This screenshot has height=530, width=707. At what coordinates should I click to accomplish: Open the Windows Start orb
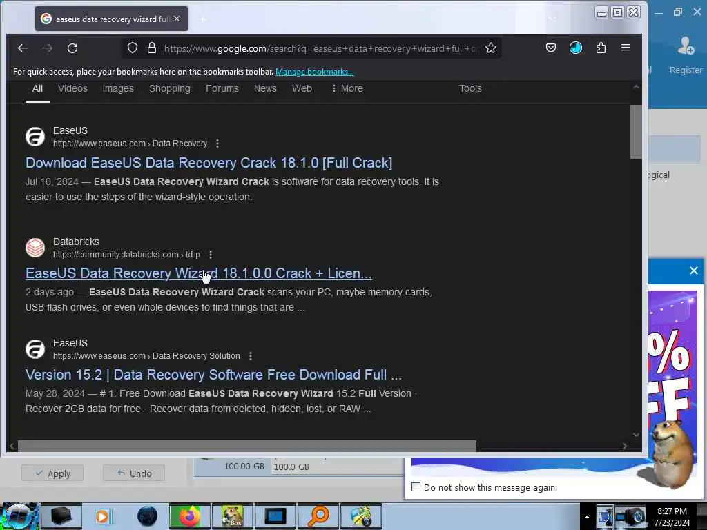[x=19, y=516]
